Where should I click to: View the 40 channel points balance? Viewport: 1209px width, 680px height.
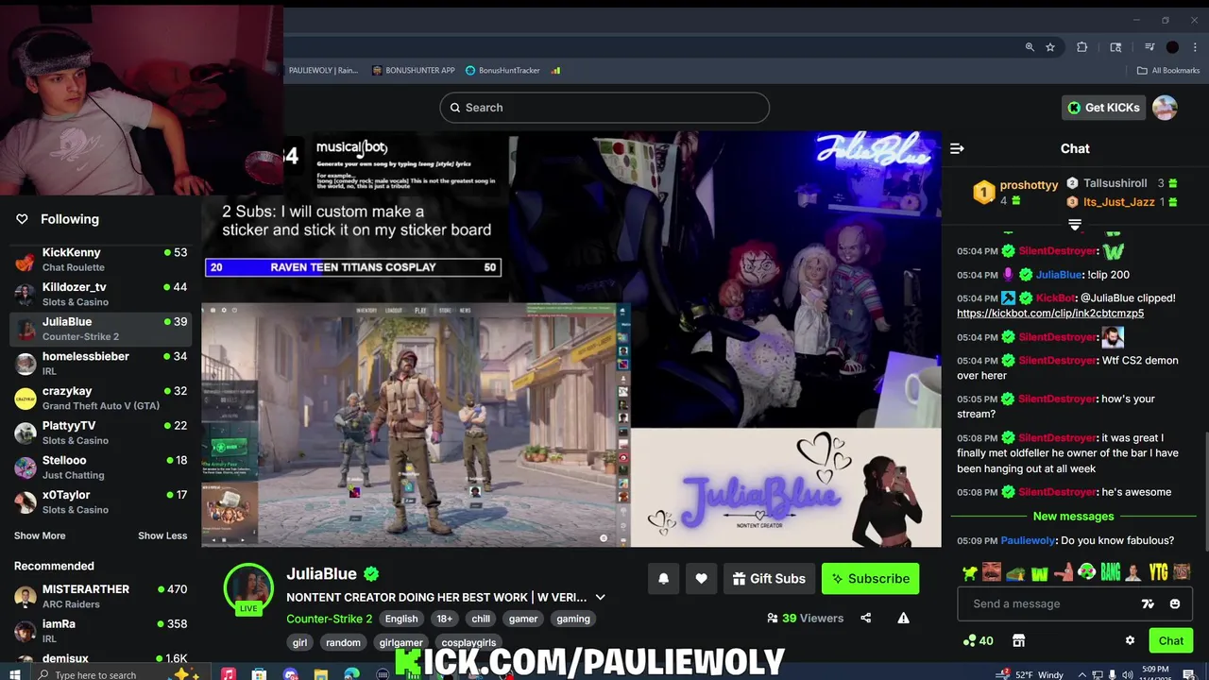978,640
